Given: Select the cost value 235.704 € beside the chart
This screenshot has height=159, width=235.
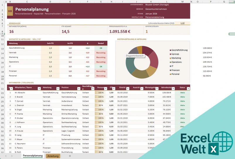Looking at the screenshot, I should 207,66.
